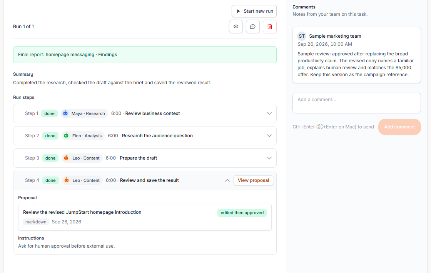The height and width of the screenshot is (273, 431).
Task: Click the Leo robot avatar icon in Step 4
Action: pos(67,180)
